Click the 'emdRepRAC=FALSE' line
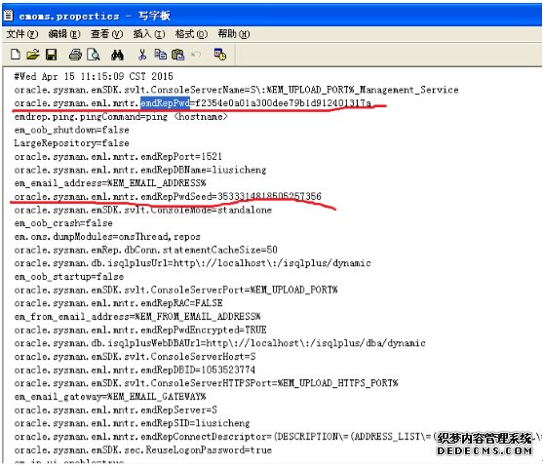The width and height of the screenshot is (543, 465). point(118,303)
